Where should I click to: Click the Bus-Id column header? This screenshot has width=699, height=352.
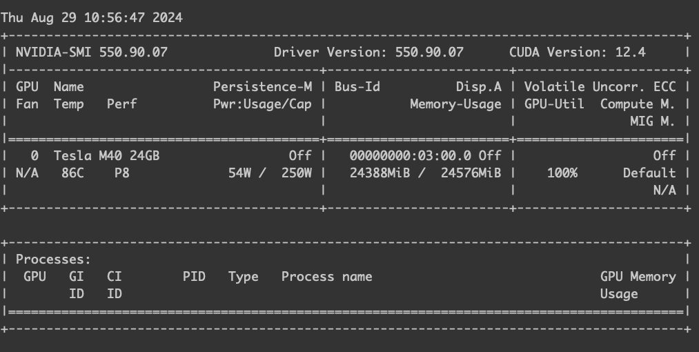(357, 86)
